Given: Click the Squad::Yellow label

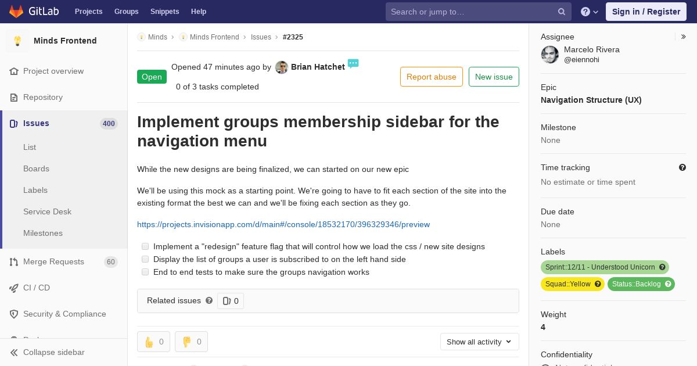Looking at the screenshot, I should (x=572, y=284).
